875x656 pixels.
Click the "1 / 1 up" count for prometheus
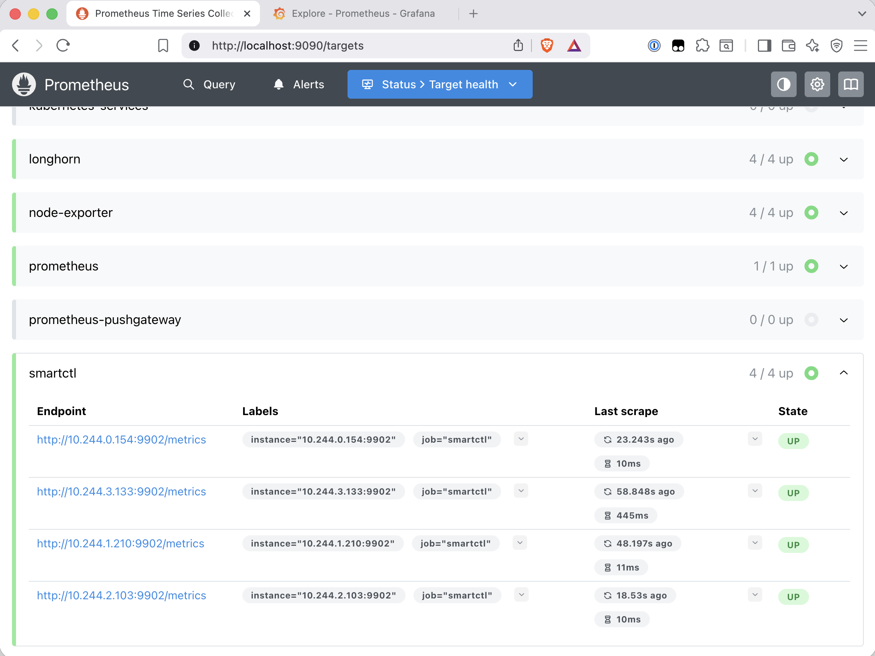click(773, 266)
